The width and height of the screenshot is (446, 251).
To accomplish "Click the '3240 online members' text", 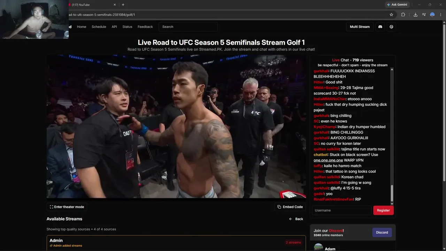I will [x=328, y=235].
